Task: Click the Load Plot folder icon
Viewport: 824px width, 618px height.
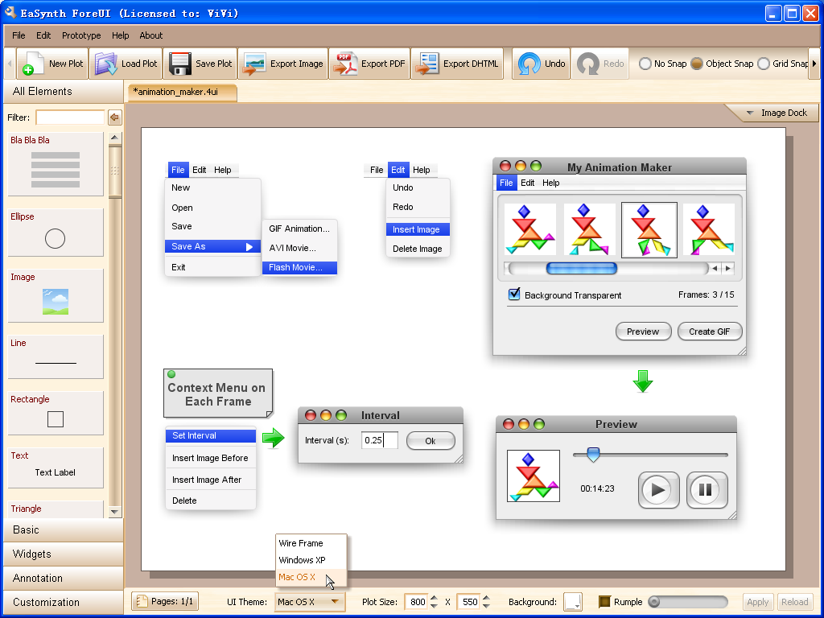Action: (x=105, y=64)
